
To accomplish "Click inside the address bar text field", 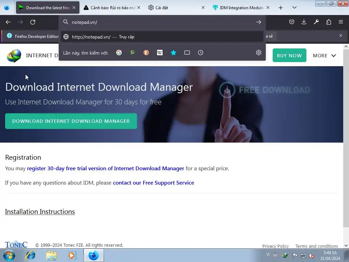I will [x=163, y=22].
